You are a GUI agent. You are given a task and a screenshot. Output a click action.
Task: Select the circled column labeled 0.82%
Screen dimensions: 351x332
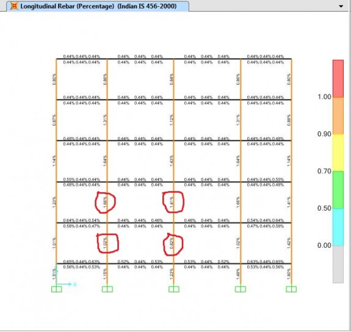click(x=173, y=243)
